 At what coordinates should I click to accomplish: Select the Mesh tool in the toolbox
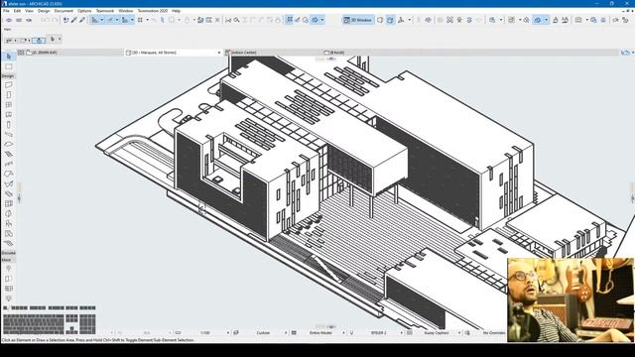(x=9, y=243)
